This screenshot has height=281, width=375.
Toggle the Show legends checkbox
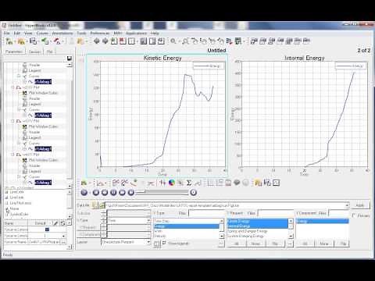click(164, 243)
